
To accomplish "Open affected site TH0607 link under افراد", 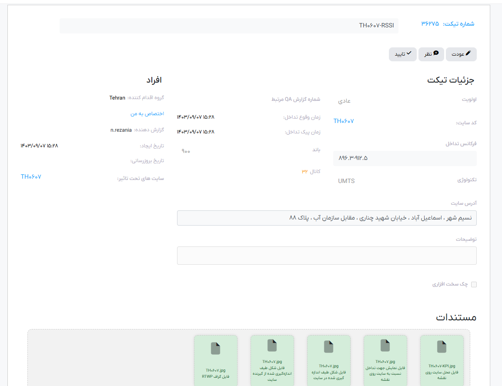I will click(31, 176).
